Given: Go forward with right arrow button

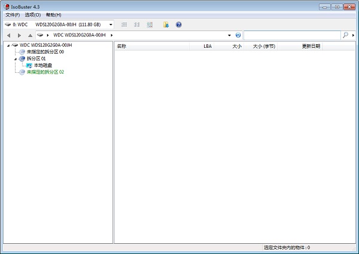Looking at the screenshot, I should coord(20,35).
